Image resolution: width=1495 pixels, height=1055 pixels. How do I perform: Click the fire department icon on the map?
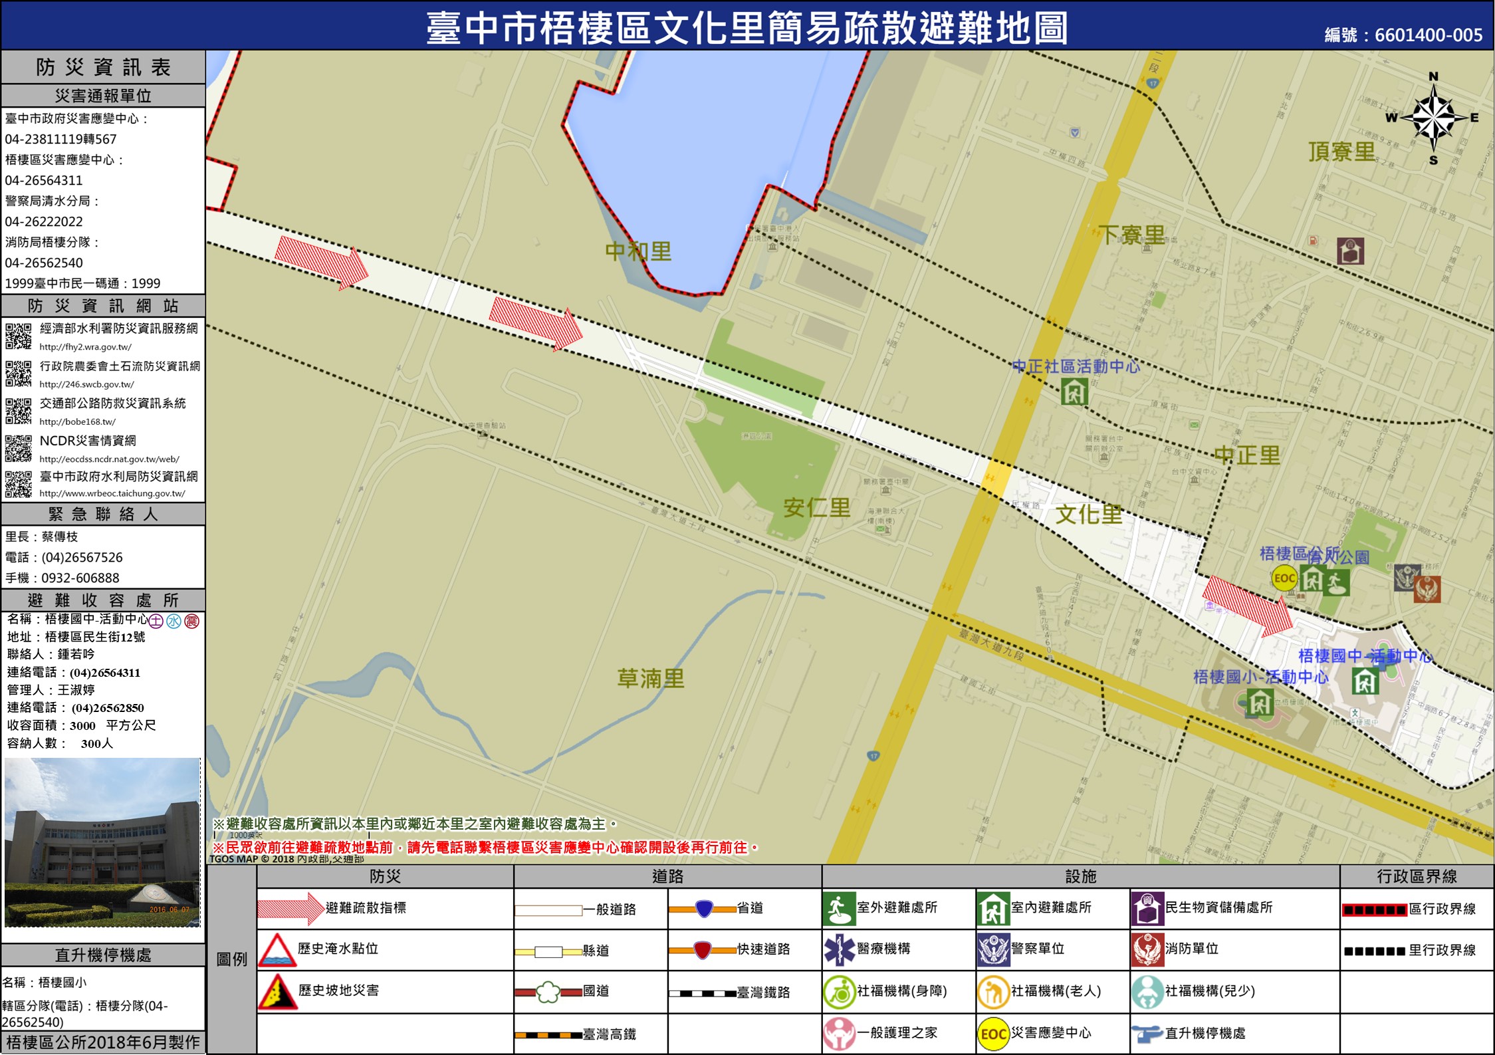click(x=1427, y=589)
